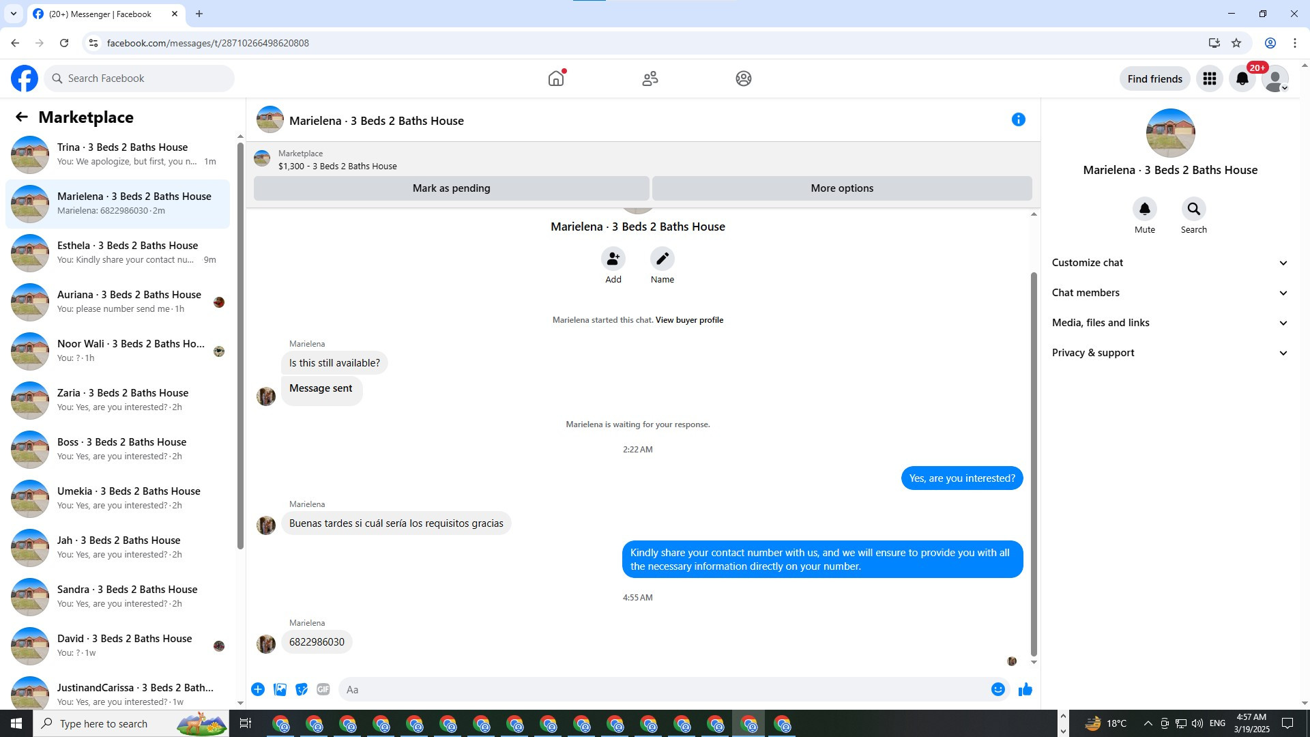1310x737 pixels.
Task: Click the More options button
Action: 842,188
